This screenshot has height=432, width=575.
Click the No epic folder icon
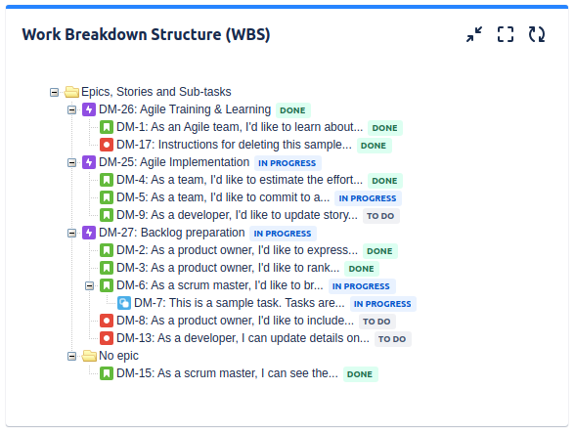click(89, 356)
